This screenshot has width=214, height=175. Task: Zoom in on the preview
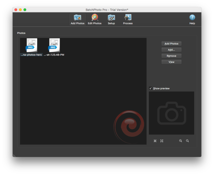click(x=181, y=141)
